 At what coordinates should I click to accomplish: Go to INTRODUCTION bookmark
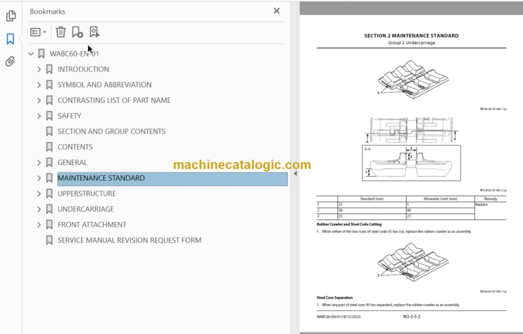(x=83, y=69)
